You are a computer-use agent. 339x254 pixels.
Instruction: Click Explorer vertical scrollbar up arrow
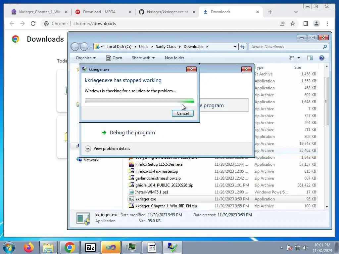click(327, 66)
